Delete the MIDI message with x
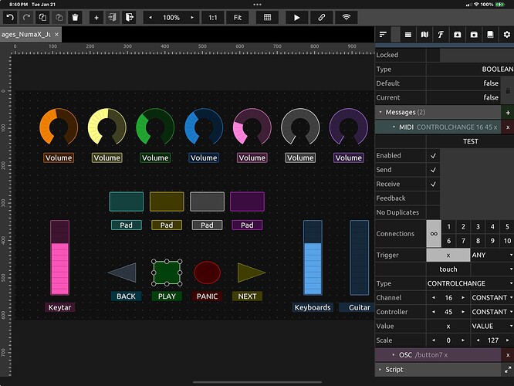Image resolution: width=514 pixels, height=386 pixels. click(508, 127)
